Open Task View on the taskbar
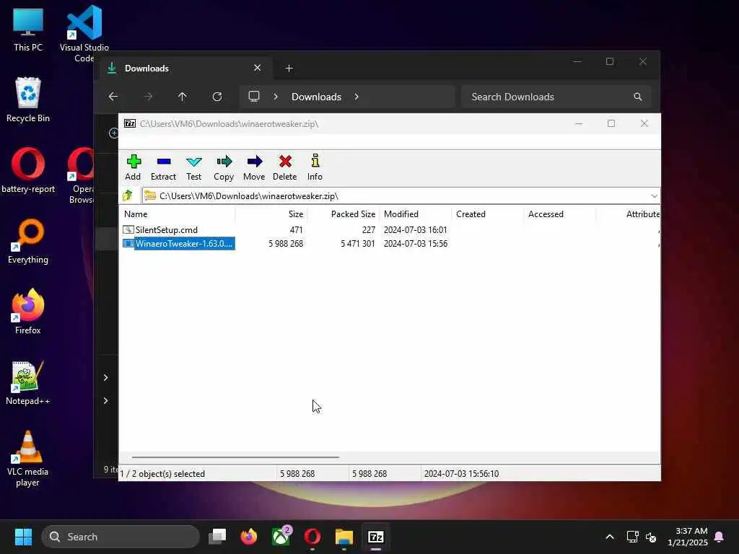Viewport: 739px width, 554px height. tap(217, 537)
